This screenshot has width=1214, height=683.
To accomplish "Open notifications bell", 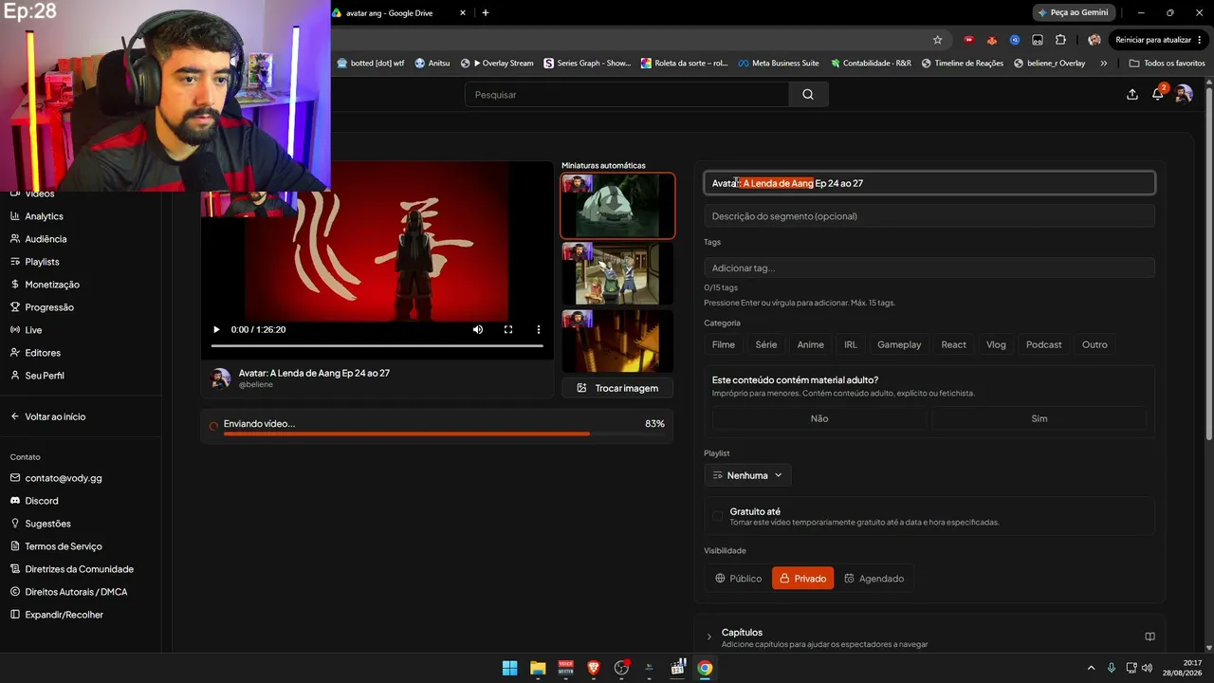I will tap(1158, 94).
